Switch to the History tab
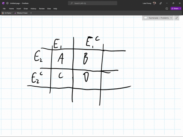This screenshot has width=183, height=137. [33, 9]
